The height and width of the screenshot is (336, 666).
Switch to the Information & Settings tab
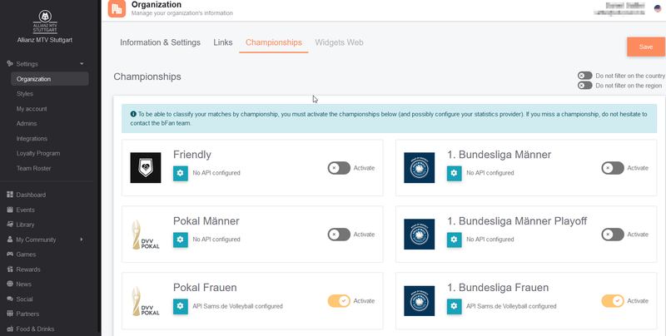click(x=160, y=42)
